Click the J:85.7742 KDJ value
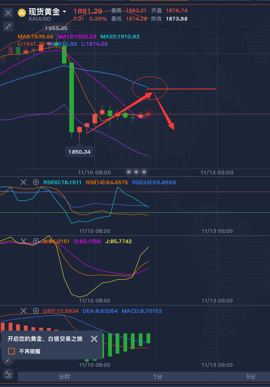Viewport: 270px width, 387px height. [118, 241]
